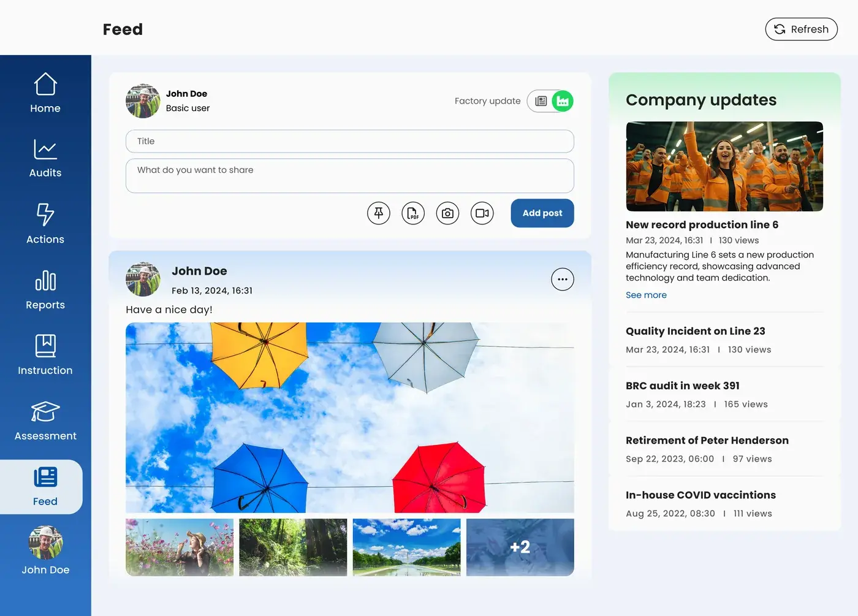The height and width of the screenshot is (616, 858).
Task: Click the pin post icon
Action: 379,213
